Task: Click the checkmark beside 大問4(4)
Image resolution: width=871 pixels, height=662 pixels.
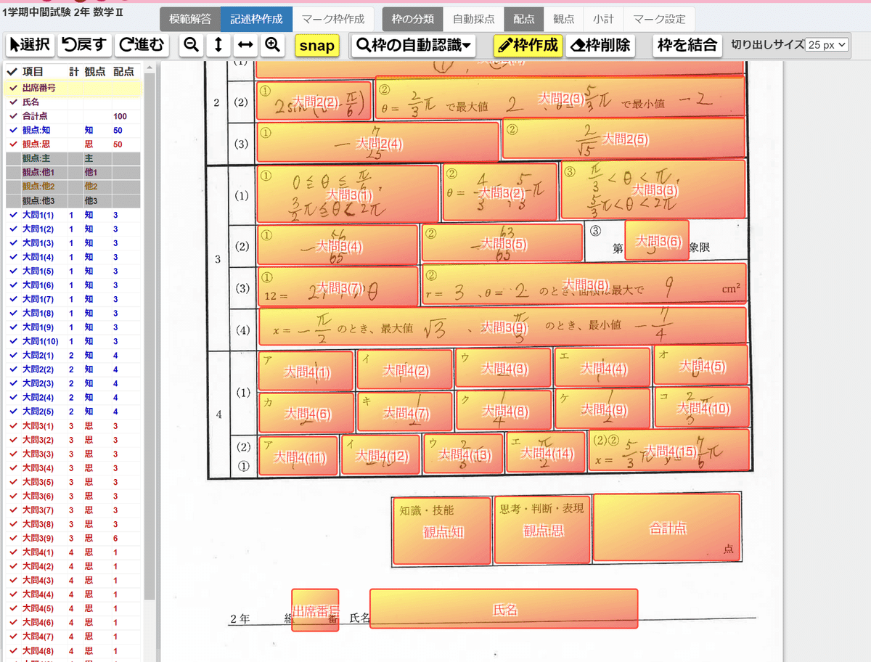Action: tap(13, 594)
